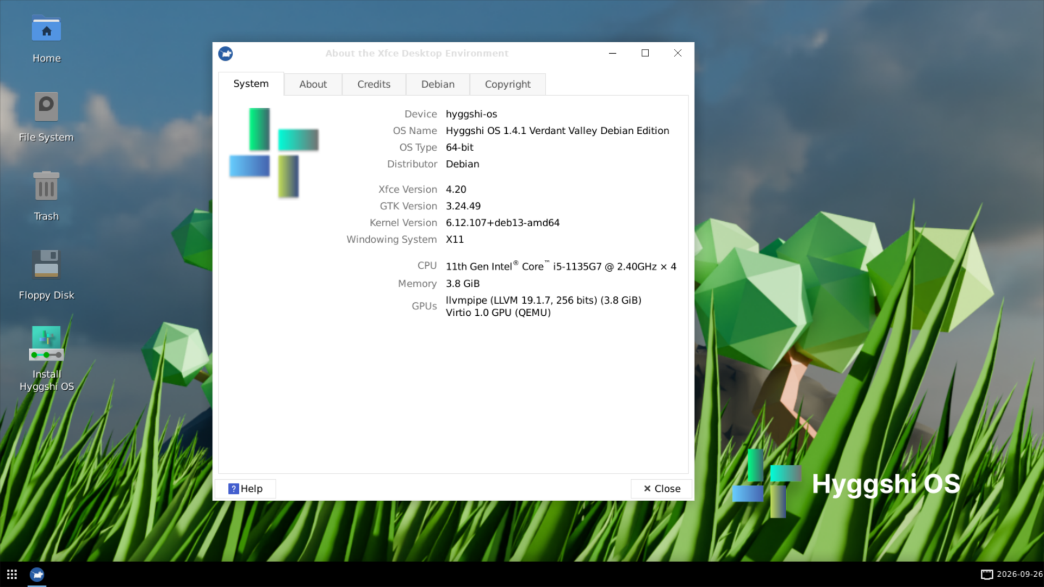Open the File System desktop icon
The image size is (1044, 587).
46,117
